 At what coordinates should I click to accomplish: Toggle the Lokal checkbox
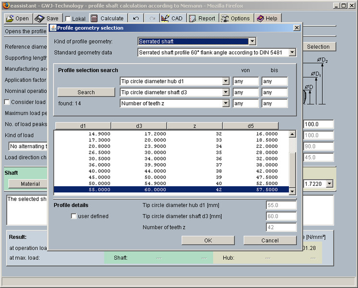68,19
